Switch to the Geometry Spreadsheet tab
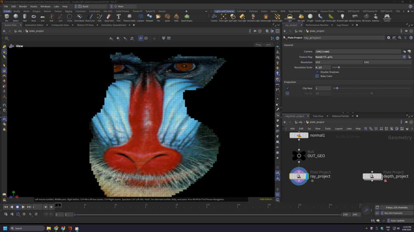 [x=114, y=25]
